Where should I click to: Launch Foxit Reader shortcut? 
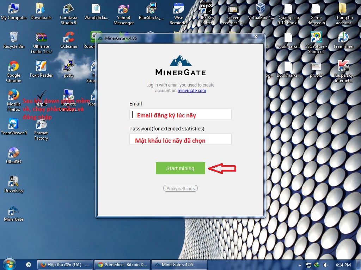[x=41, y=69]
